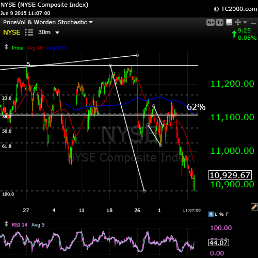
Task: Click the wave 5 annotation label
Action: 28,63
